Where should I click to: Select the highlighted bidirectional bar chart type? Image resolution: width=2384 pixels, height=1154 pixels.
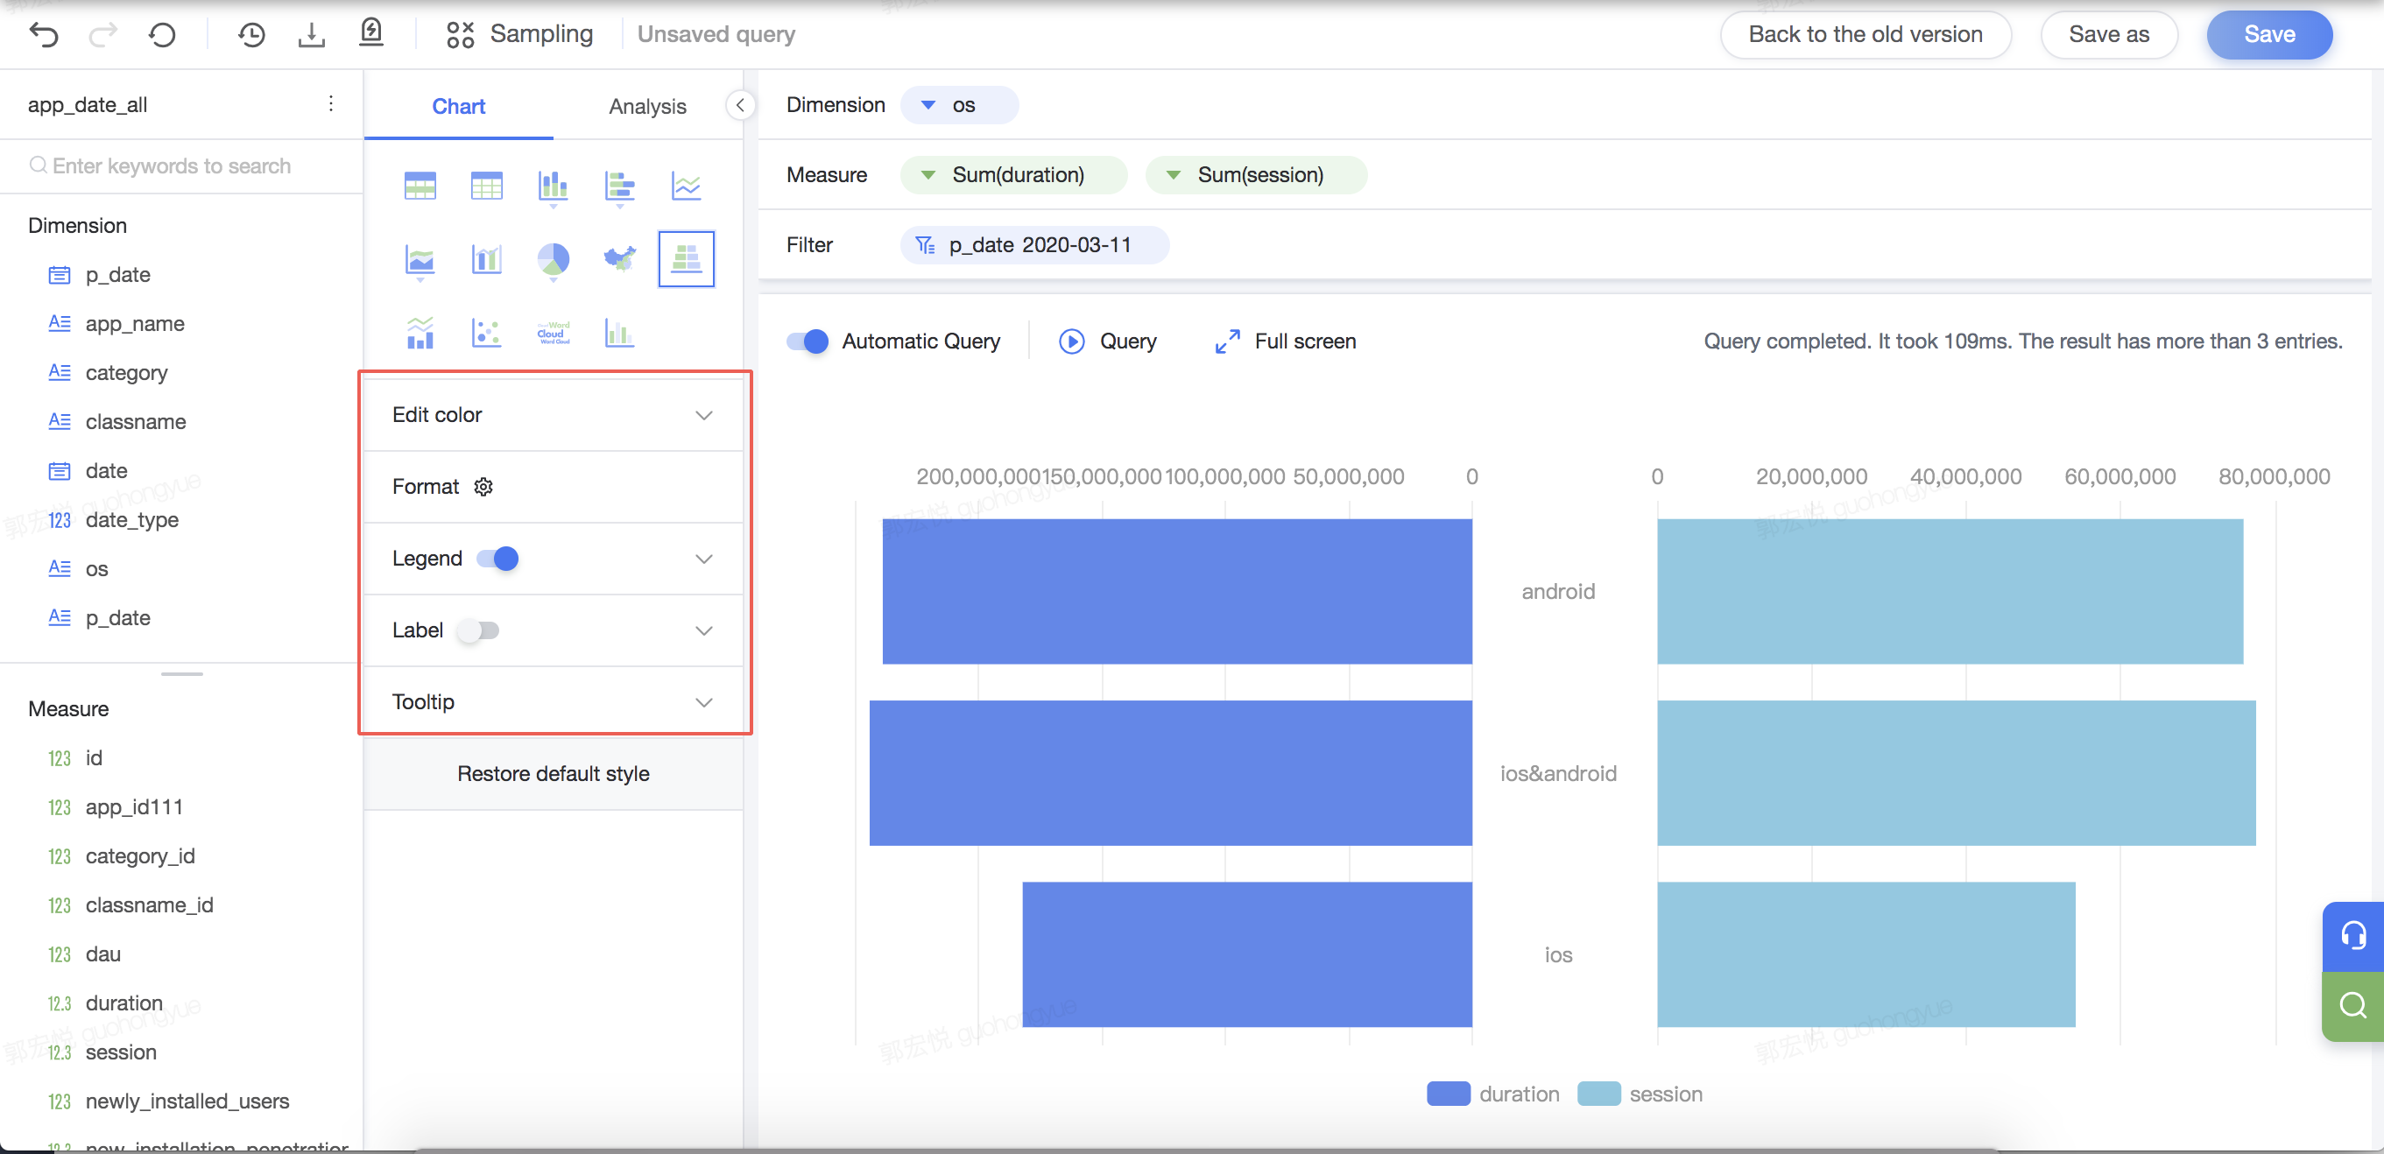point(687,259)
